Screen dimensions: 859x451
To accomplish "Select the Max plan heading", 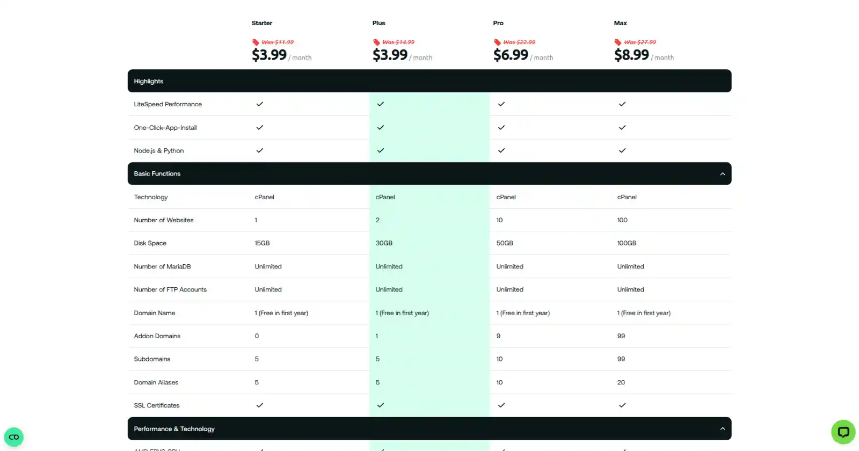I will pyautogui.click(x=621, y=23).
